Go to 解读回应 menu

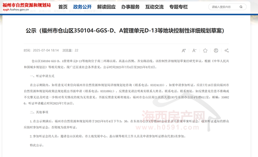click(106, 7)
